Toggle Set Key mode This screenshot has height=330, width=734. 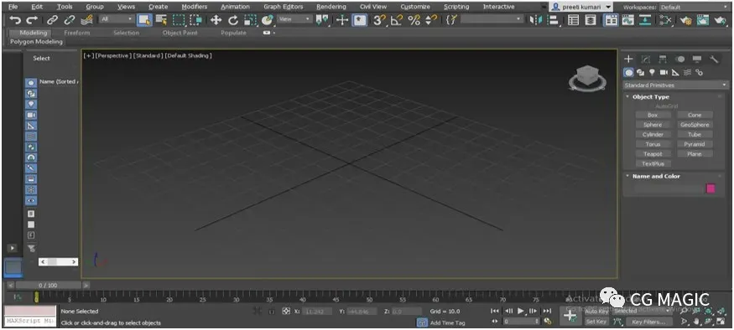coord(596,322)
